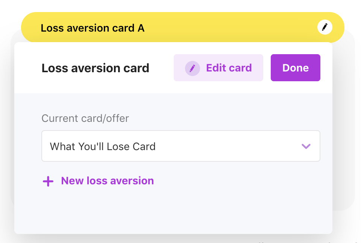Image resolution: width=361 pixels, height=243 pixels.
Task: Expand the What You'll Lose Card selector
Action: tap(180, 146)
